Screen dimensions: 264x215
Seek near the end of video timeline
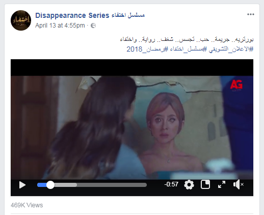click(143, 185)
